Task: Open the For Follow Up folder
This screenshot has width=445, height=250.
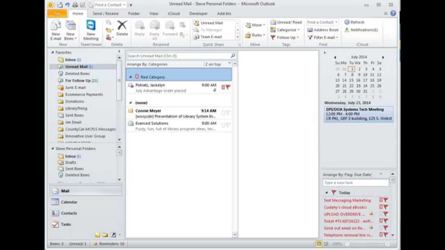Action: [x=81, y=81]
